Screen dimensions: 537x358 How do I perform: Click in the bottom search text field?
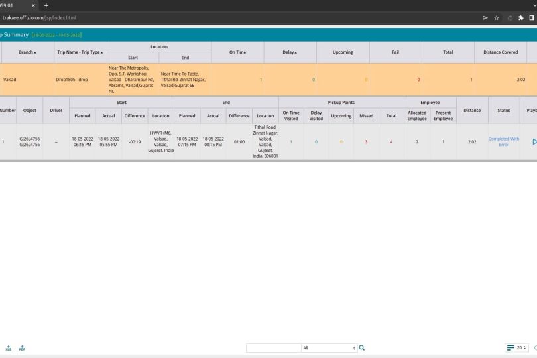coord(273,348)
